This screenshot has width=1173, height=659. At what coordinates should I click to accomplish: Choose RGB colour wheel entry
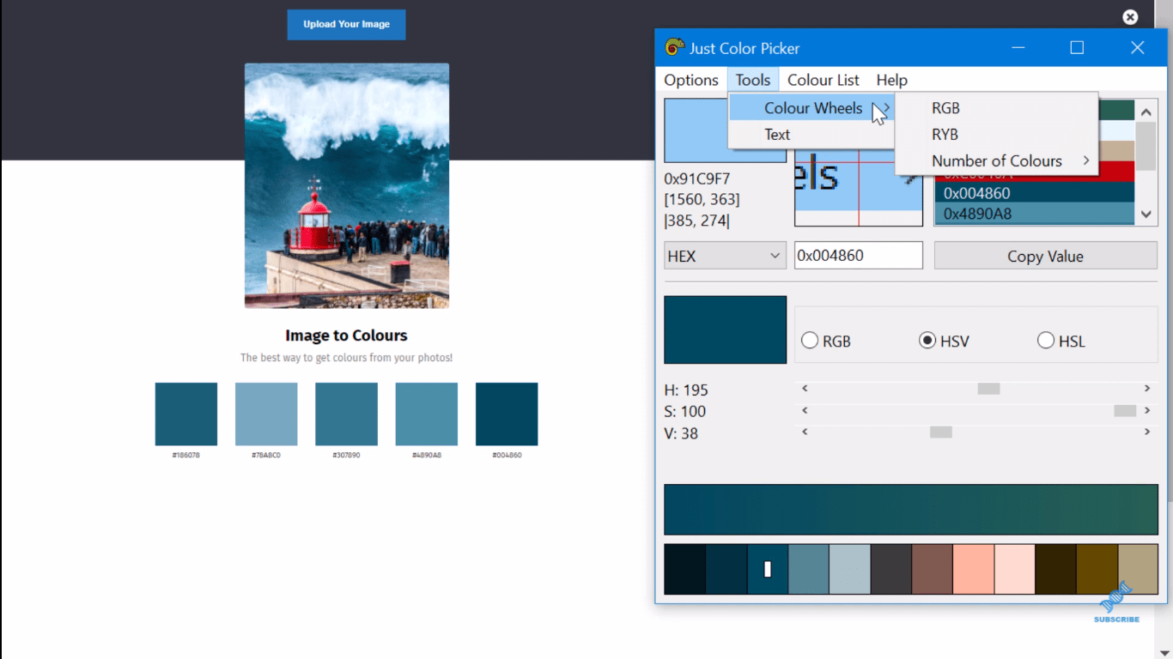coord(996,108)
